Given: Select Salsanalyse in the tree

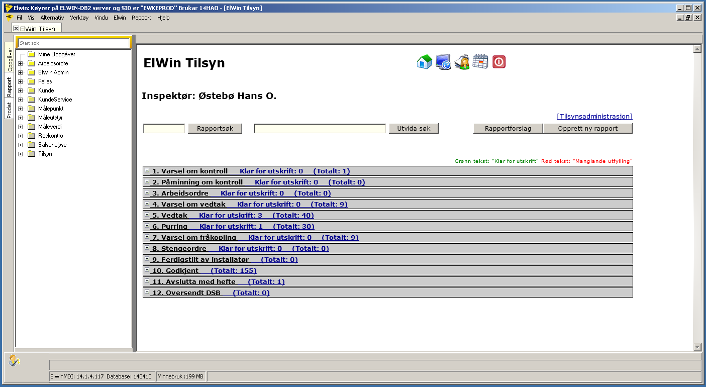Looking at the screenshot, I should 52,145.
